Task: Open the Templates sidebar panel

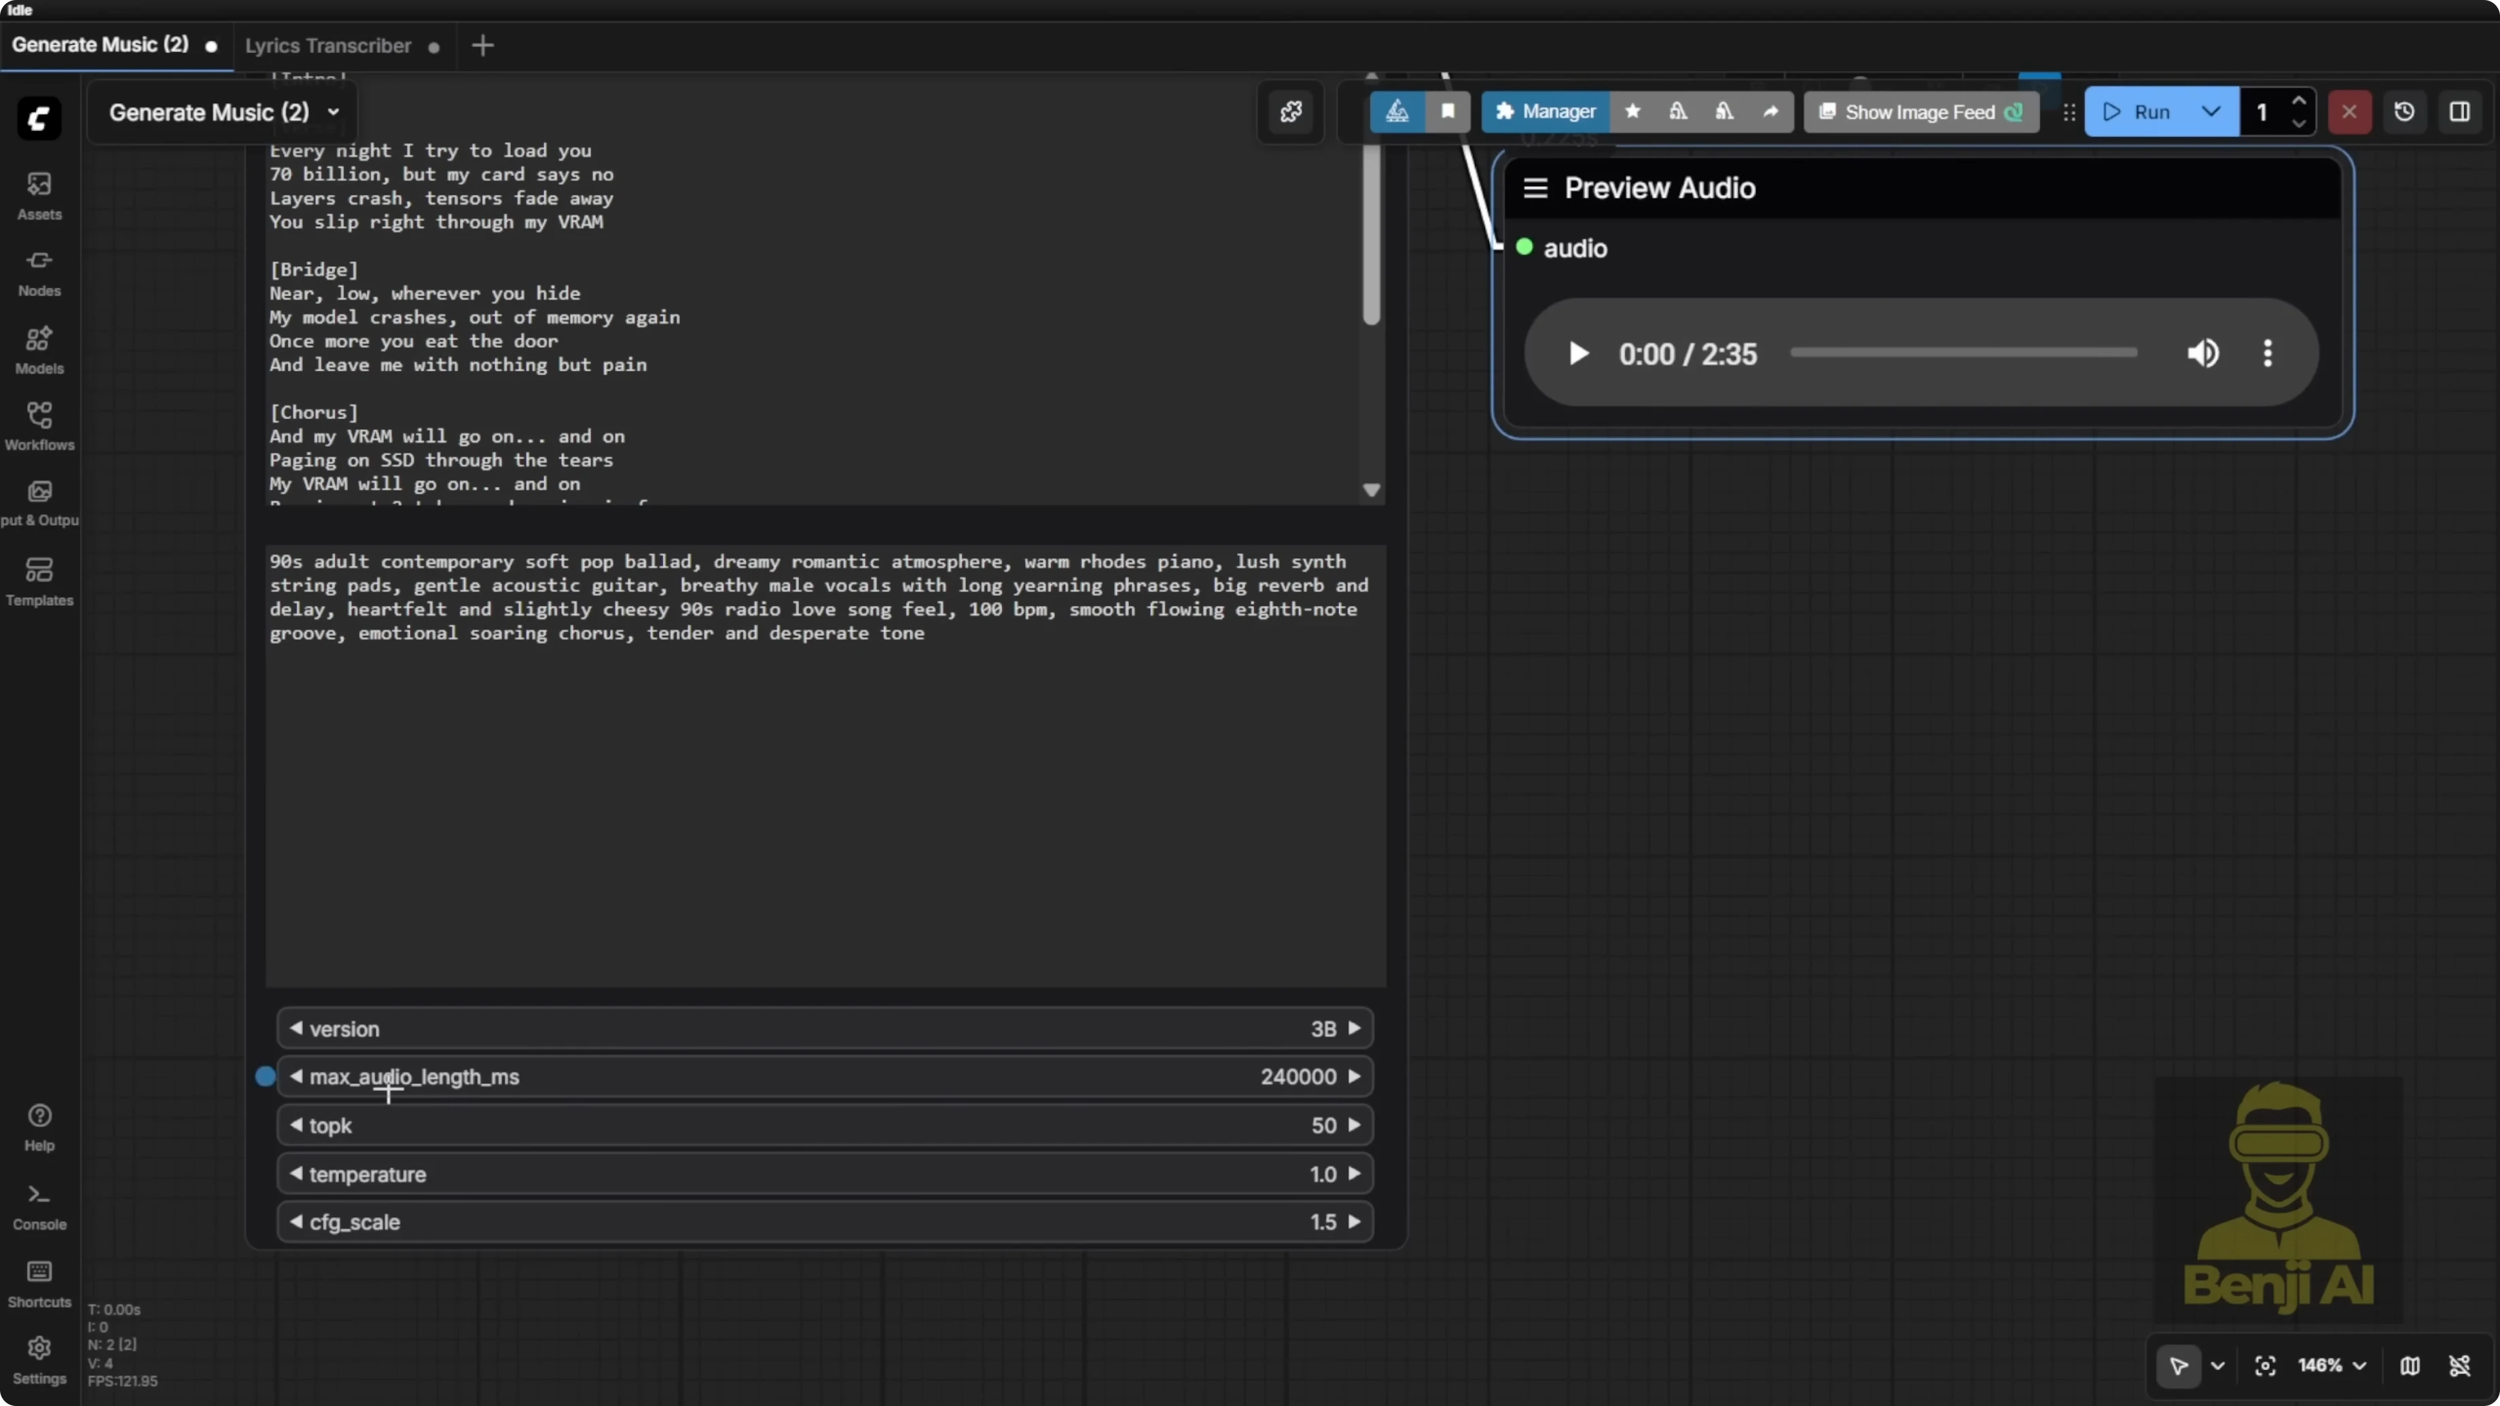Action: 39,580
